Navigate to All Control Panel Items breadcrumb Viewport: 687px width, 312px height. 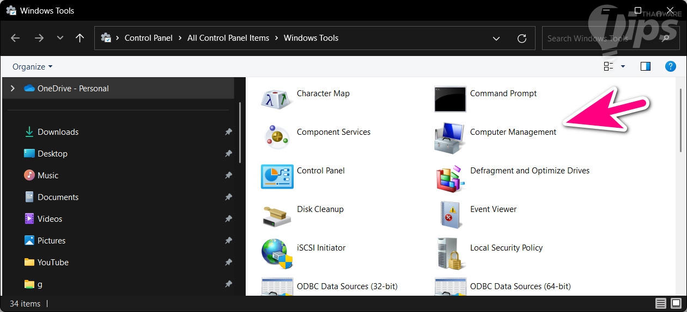[x=228, y=38]
